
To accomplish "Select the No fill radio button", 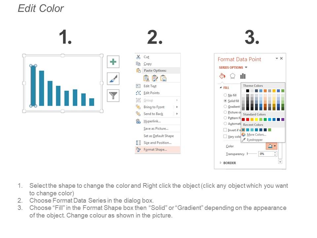I will pyautogui.click(x=225, y=95).
